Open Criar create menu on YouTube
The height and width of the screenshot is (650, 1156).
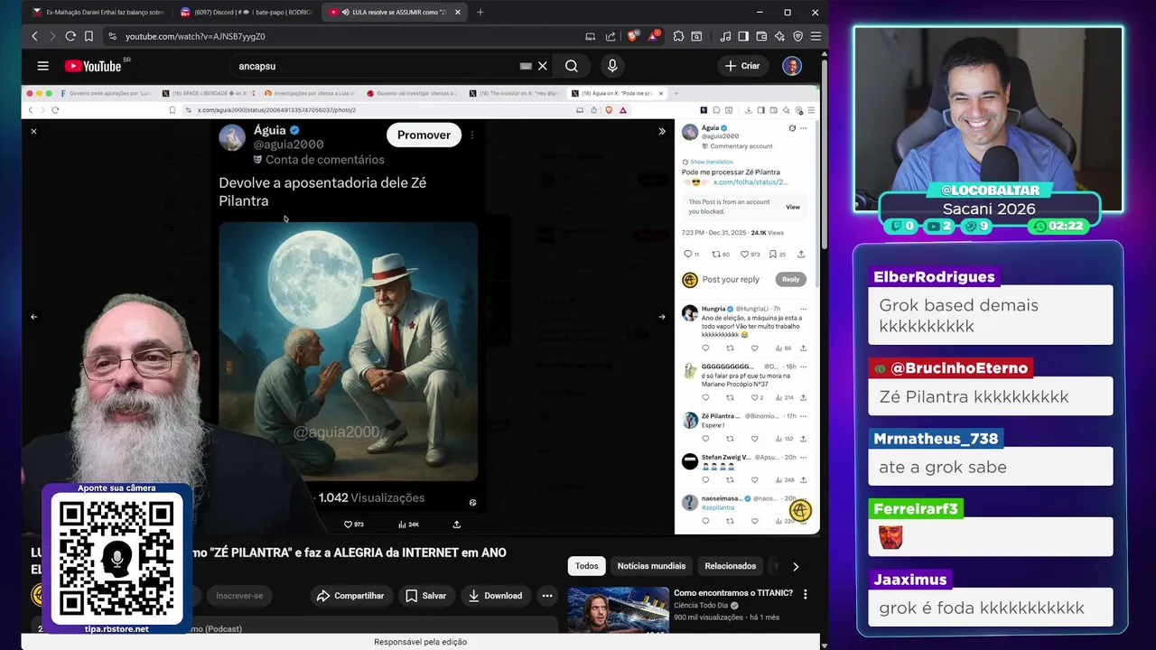[742, 66]
